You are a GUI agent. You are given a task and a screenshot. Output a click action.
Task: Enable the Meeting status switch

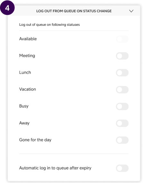(x=122, y=56)
